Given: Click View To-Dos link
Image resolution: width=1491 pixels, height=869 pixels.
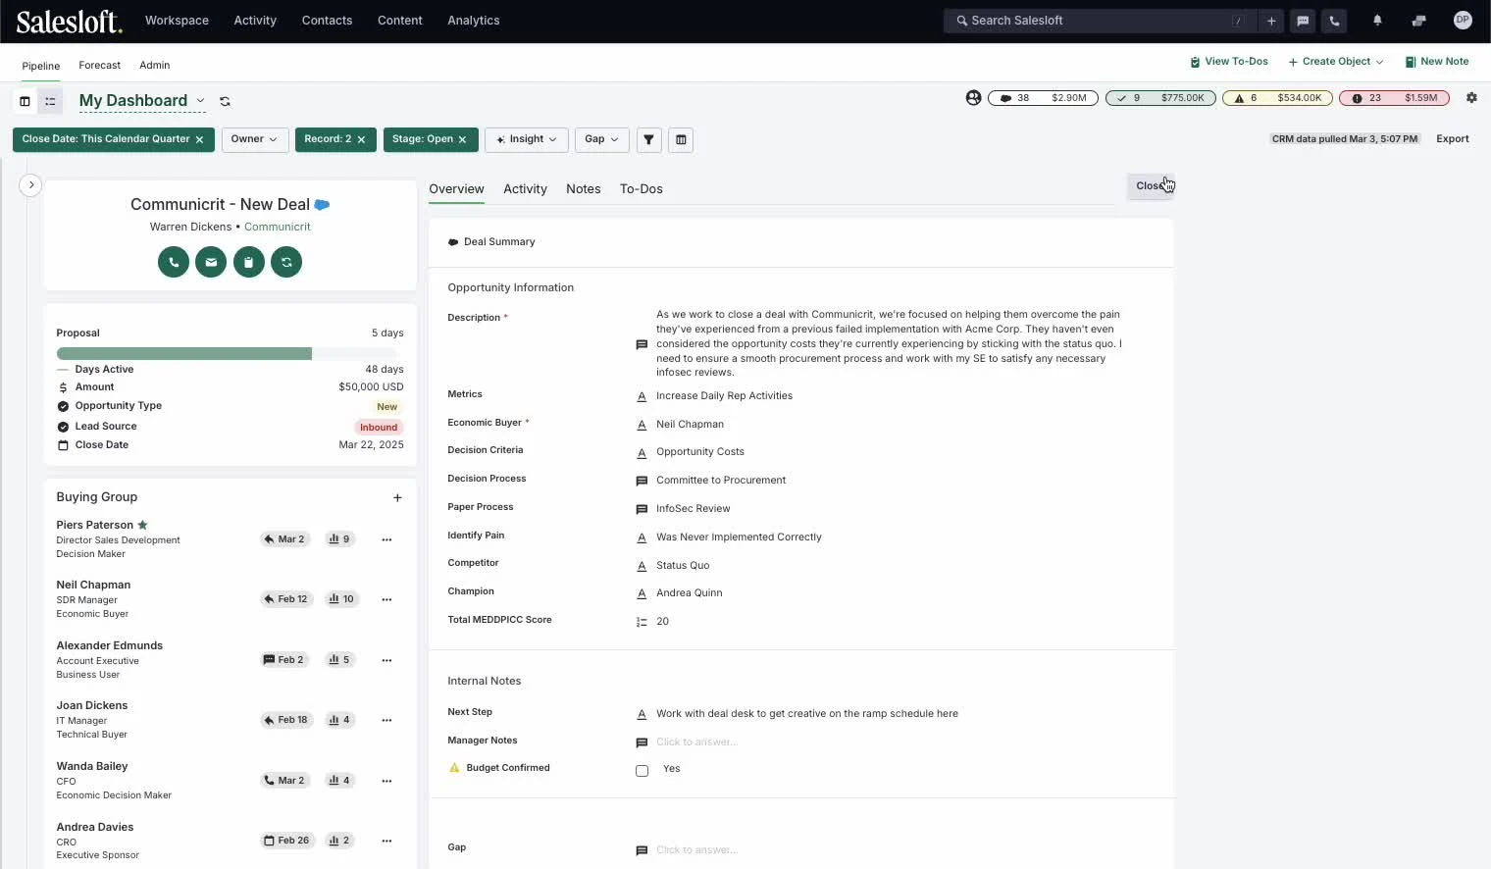Looking at the screenshot, I should [1229, 62].
